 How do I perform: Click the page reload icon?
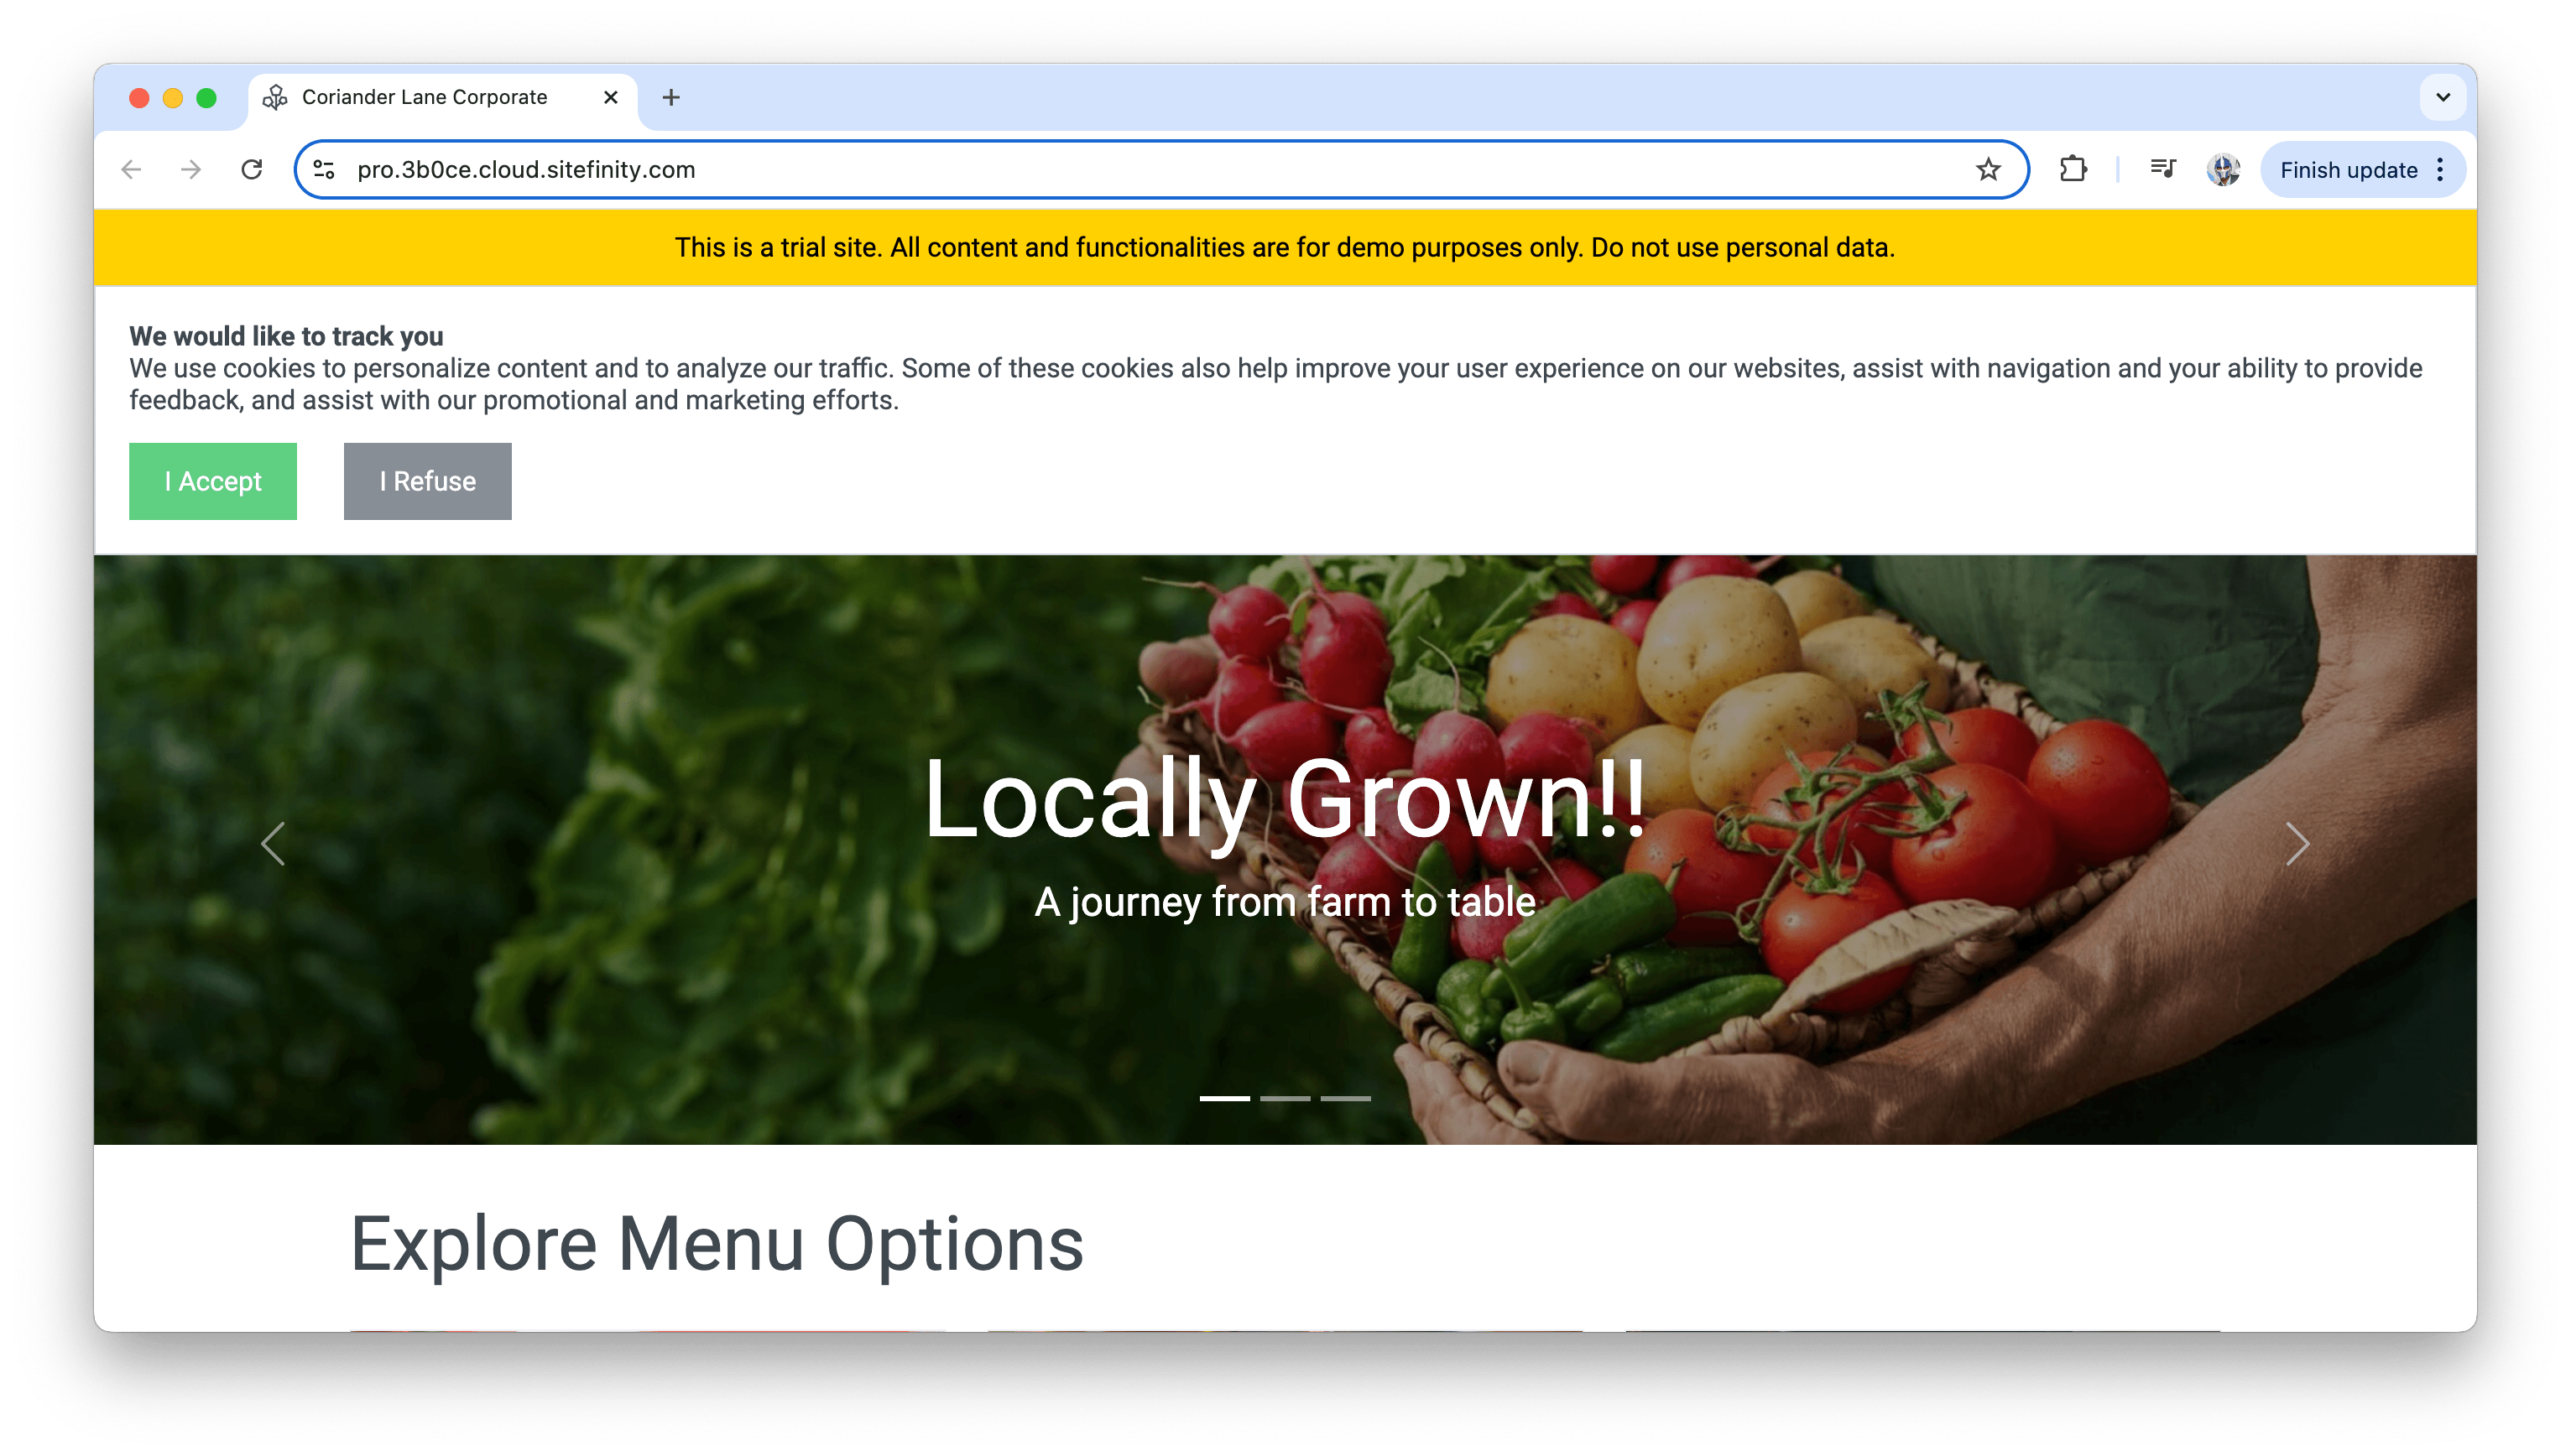tap(256, 169)
